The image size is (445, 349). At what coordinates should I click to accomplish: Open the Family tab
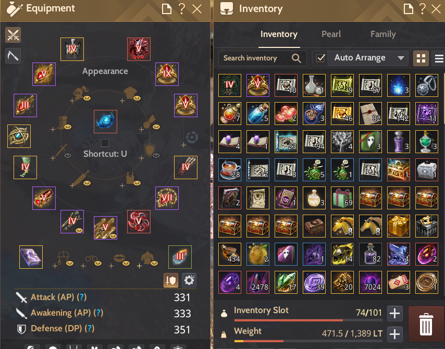(383, 34)
